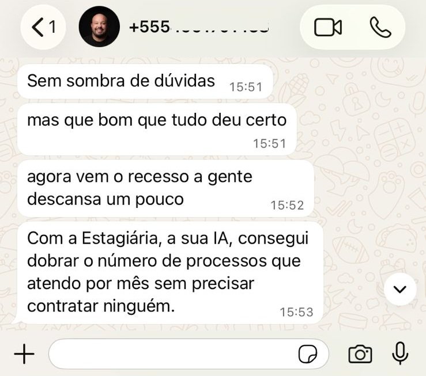Tap the 15:53 timestamp of last message
Screen dimensions: 426x376
(x=296, y=312)
